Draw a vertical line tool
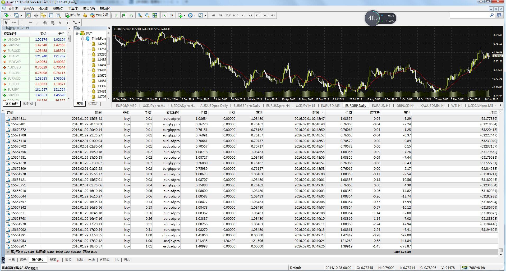506x271 pixels. tap(23, 22)
